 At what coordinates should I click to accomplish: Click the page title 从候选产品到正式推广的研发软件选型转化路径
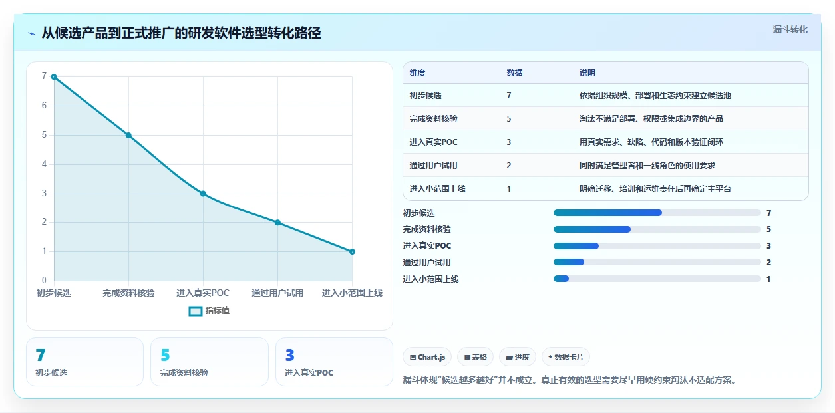coord(181,33)
